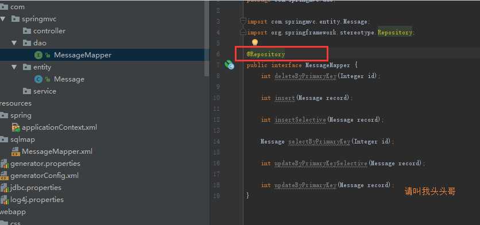Click the intention lightbulb icon in editor
Screen dimensions: 480x225
(x=255, y=42)
